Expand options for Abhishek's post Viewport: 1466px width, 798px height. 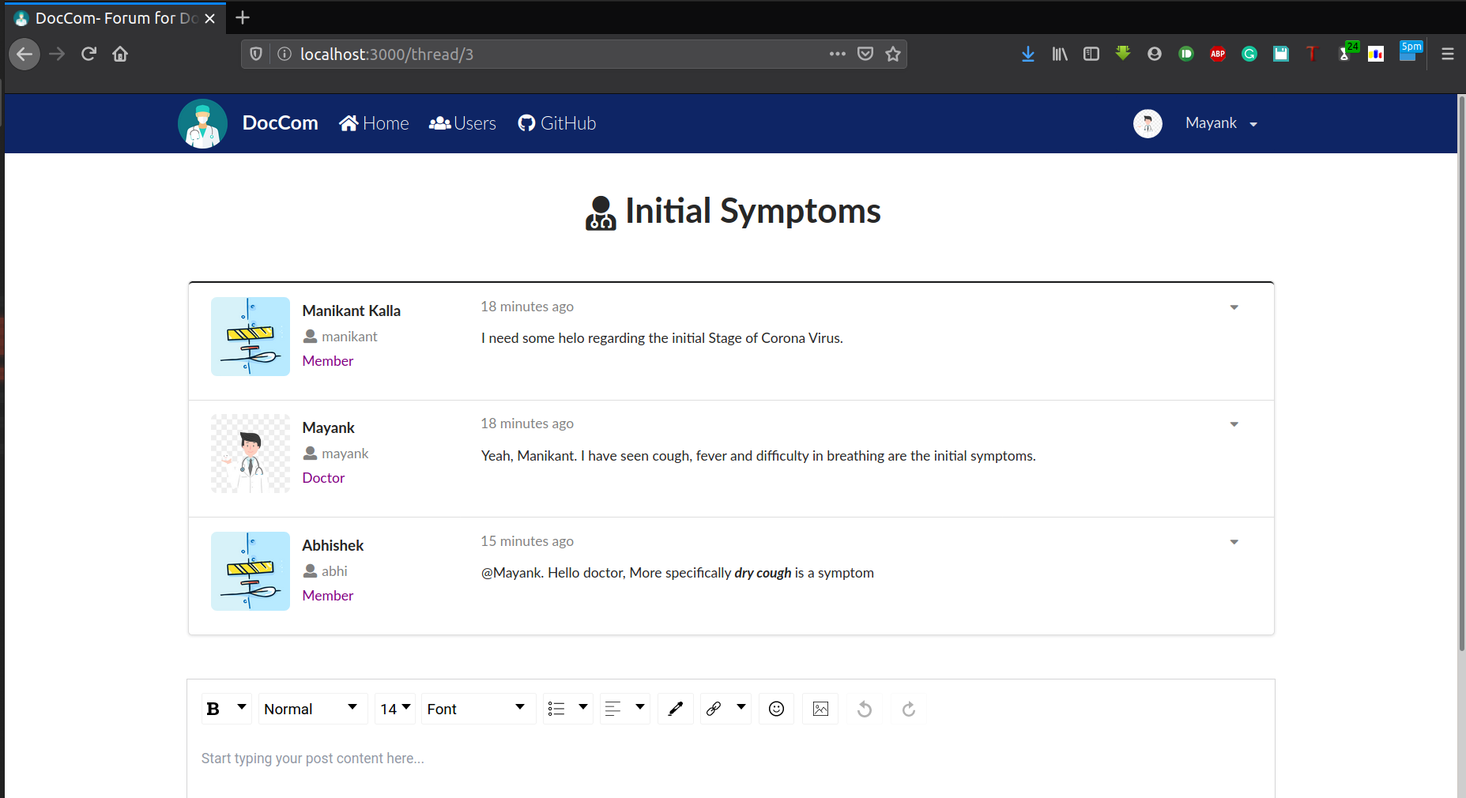coord(1234,542)
